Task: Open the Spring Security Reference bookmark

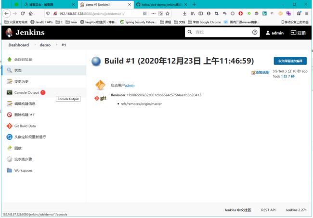Action: [138, 22]
